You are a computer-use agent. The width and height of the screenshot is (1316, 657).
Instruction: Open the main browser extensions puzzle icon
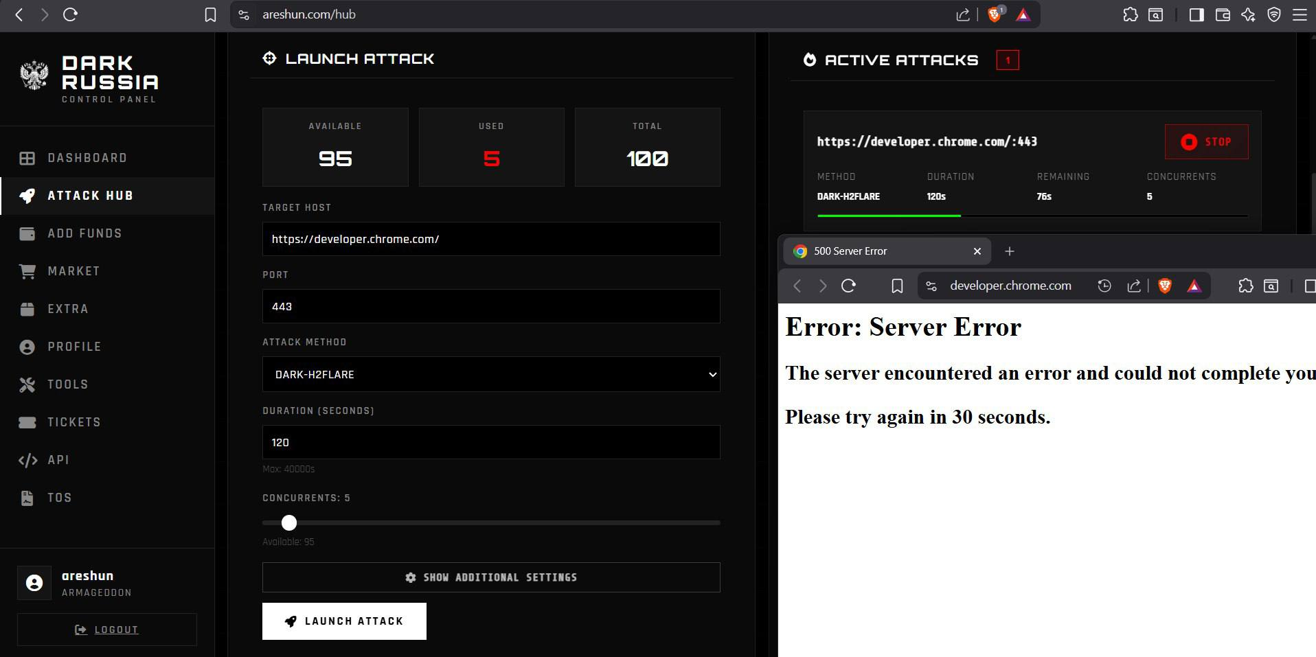[1130, 14]
